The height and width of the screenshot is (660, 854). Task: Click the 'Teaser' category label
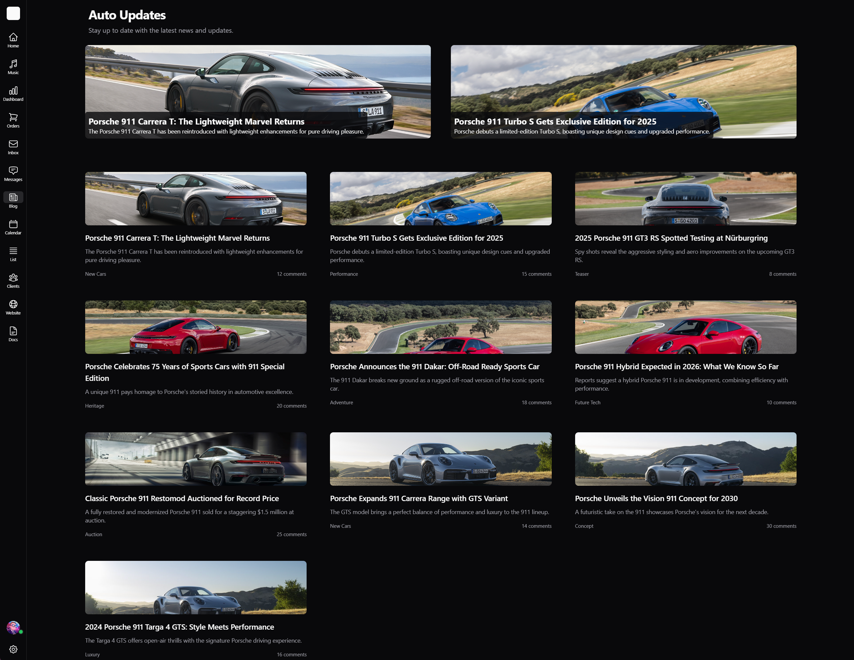[x=581, y=274]
